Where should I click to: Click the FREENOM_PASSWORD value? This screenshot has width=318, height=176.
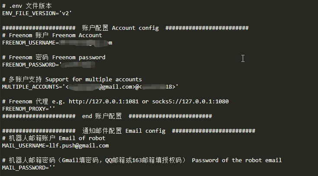click(x=77, y=65)
